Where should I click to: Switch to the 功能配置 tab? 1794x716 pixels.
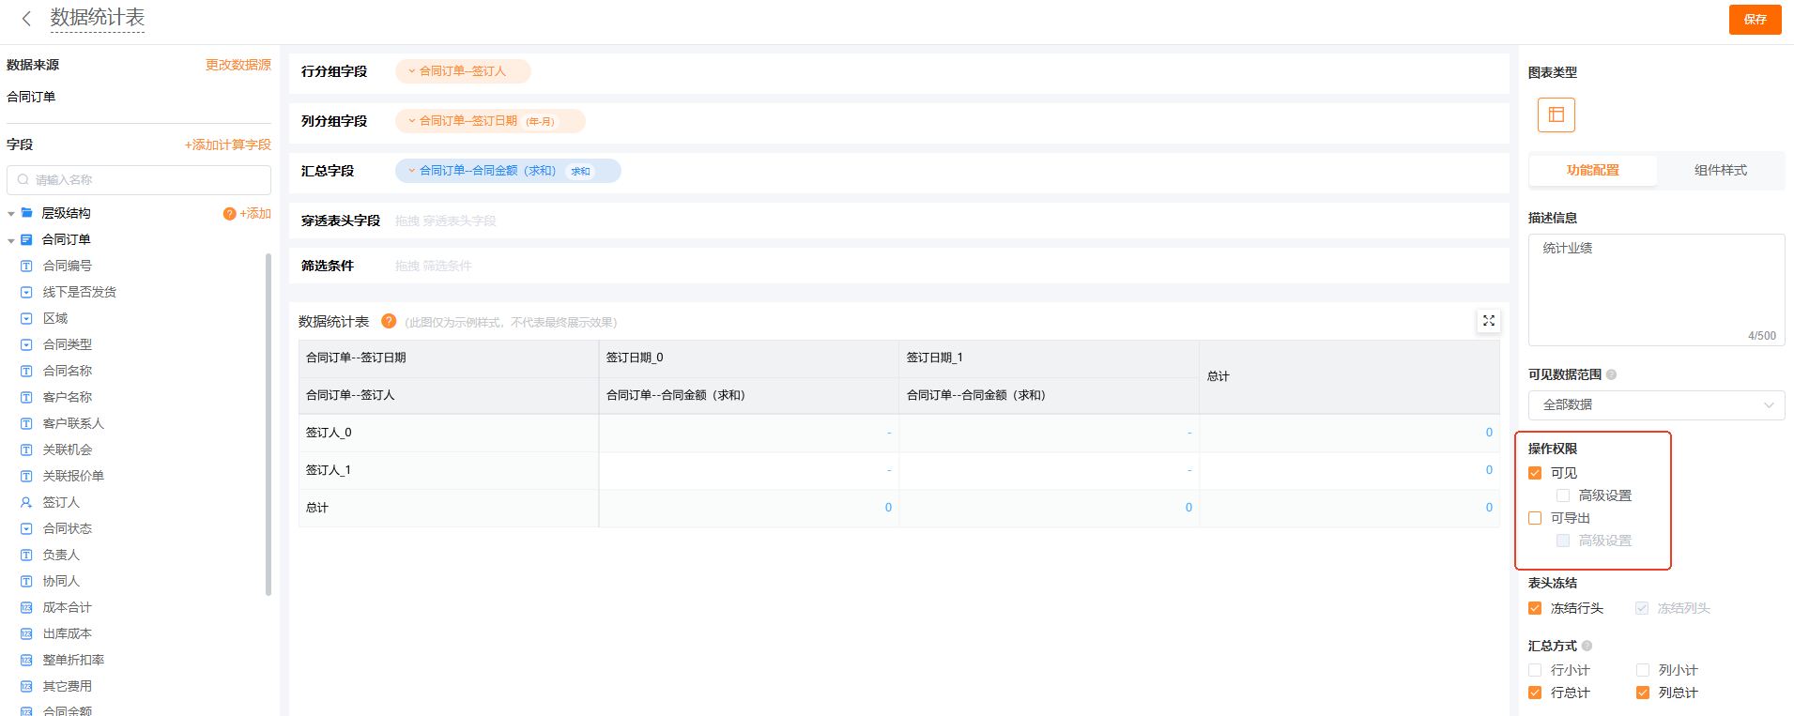[x=1592, y=171]
